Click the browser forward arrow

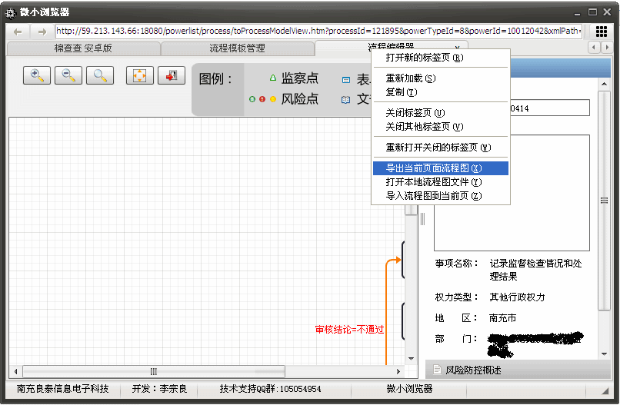tap(42, 32)
